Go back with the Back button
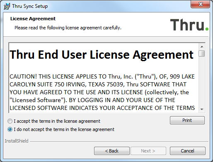 (112, 151)
